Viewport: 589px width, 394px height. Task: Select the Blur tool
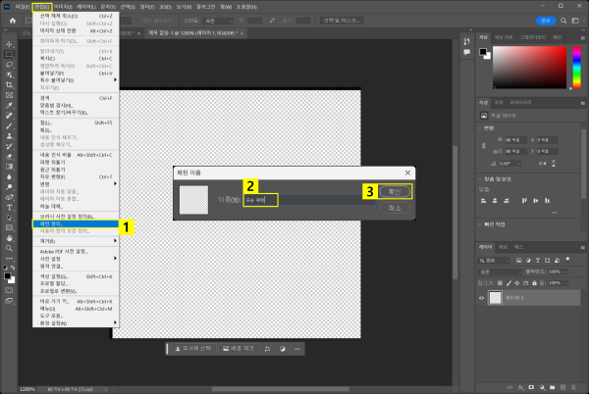[9, 176]
